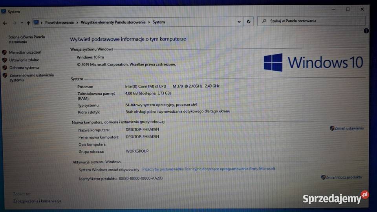Select Pełna nazwa komputera value
This screenshot has width=377, height=212.
[x=142, y=137]
